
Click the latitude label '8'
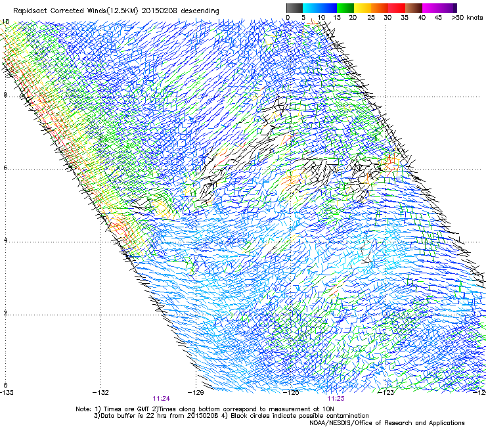point(5,95)
